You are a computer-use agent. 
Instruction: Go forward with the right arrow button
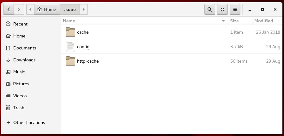pyautogui.click(x=19, y=9)
